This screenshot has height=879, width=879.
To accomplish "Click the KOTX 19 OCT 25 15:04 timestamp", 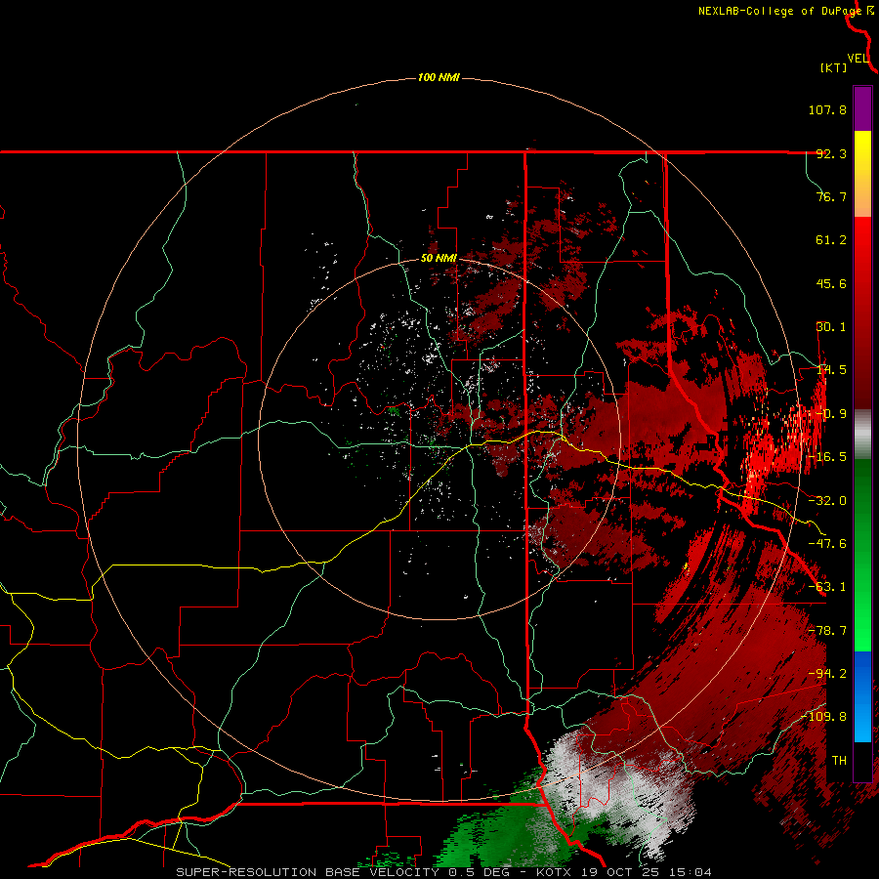I will click(x=624, y=872).
